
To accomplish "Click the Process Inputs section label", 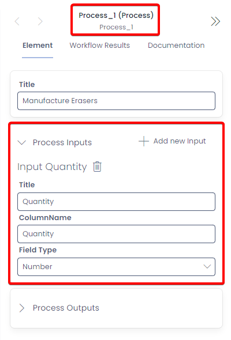I will coord(62,143).
